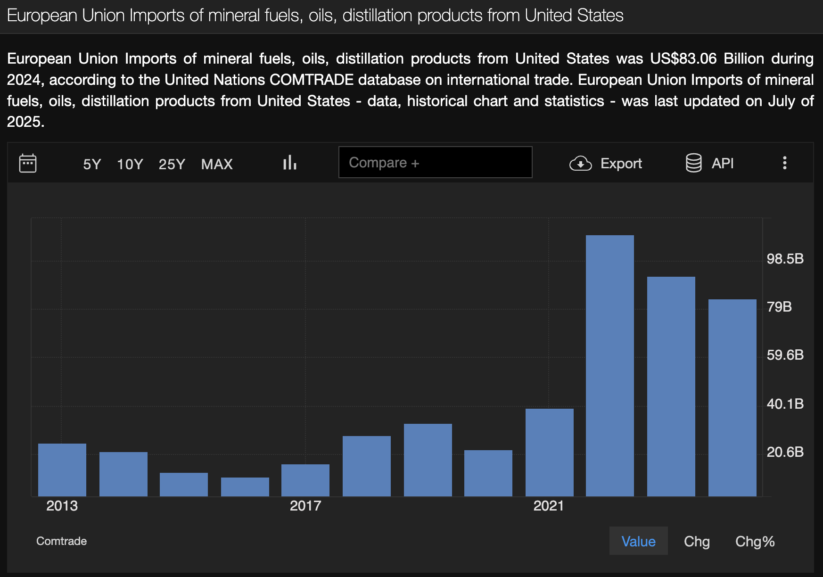This screenshot has width=823, height=577.
Task: Click the 2018 bar in chart
Action: click(x=367, y=466)
